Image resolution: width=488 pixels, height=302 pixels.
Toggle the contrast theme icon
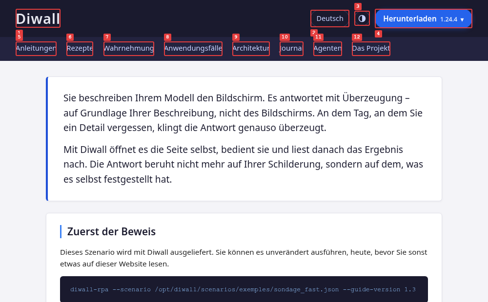pyautogui.click(x=362, y=19)
